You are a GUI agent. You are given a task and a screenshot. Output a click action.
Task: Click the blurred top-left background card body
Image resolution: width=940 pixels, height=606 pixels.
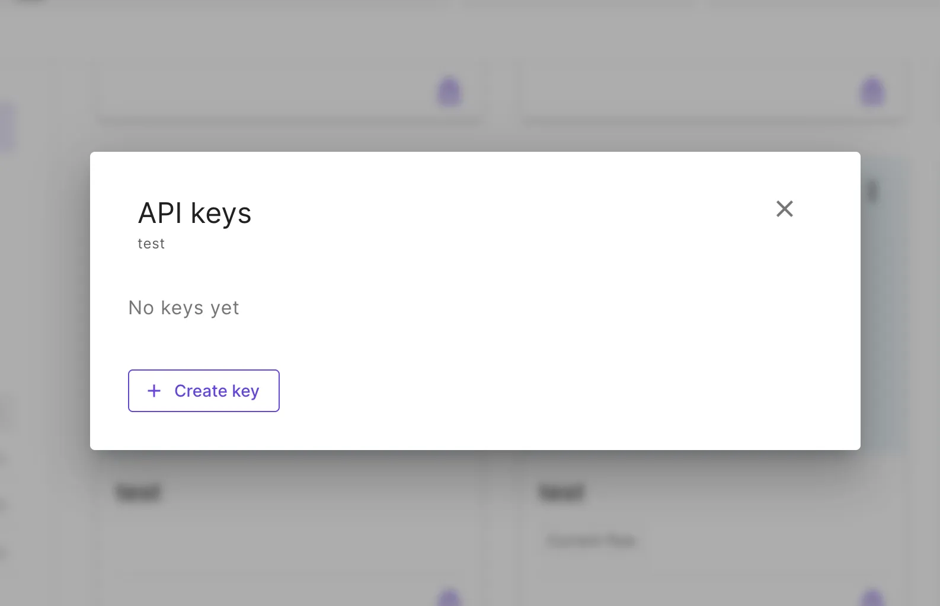(x=267, y=92)
